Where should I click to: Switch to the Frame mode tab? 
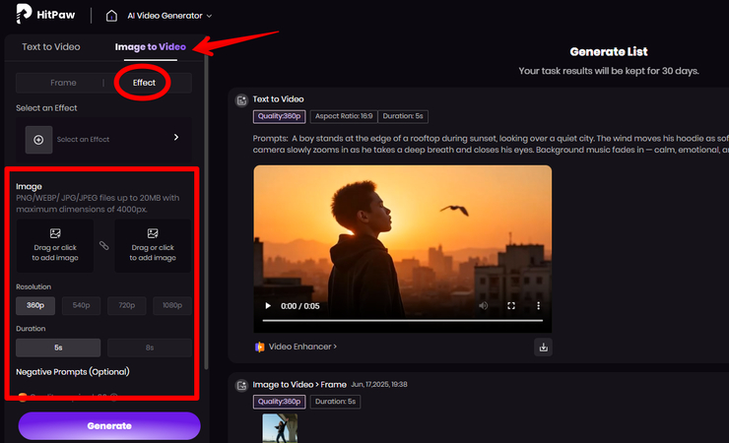click(63, 83)
